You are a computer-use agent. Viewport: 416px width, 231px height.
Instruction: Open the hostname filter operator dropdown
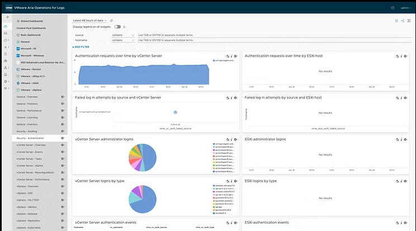(x=123, y=40)
